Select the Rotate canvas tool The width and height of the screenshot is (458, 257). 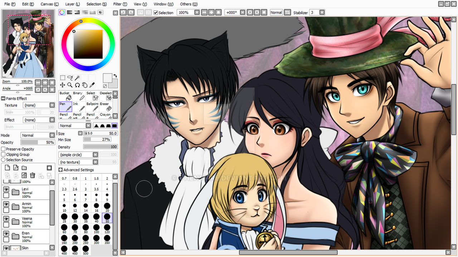[77, 85]
